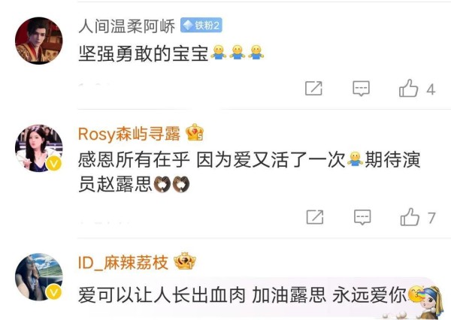Like Rosy森屿寻露's comment
This screenshot has height=320, width=451.
tap(410, 217)
